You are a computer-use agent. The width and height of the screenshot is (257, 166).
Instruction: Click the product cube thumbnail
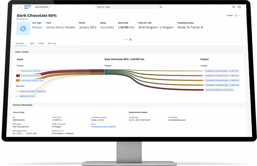23,28
